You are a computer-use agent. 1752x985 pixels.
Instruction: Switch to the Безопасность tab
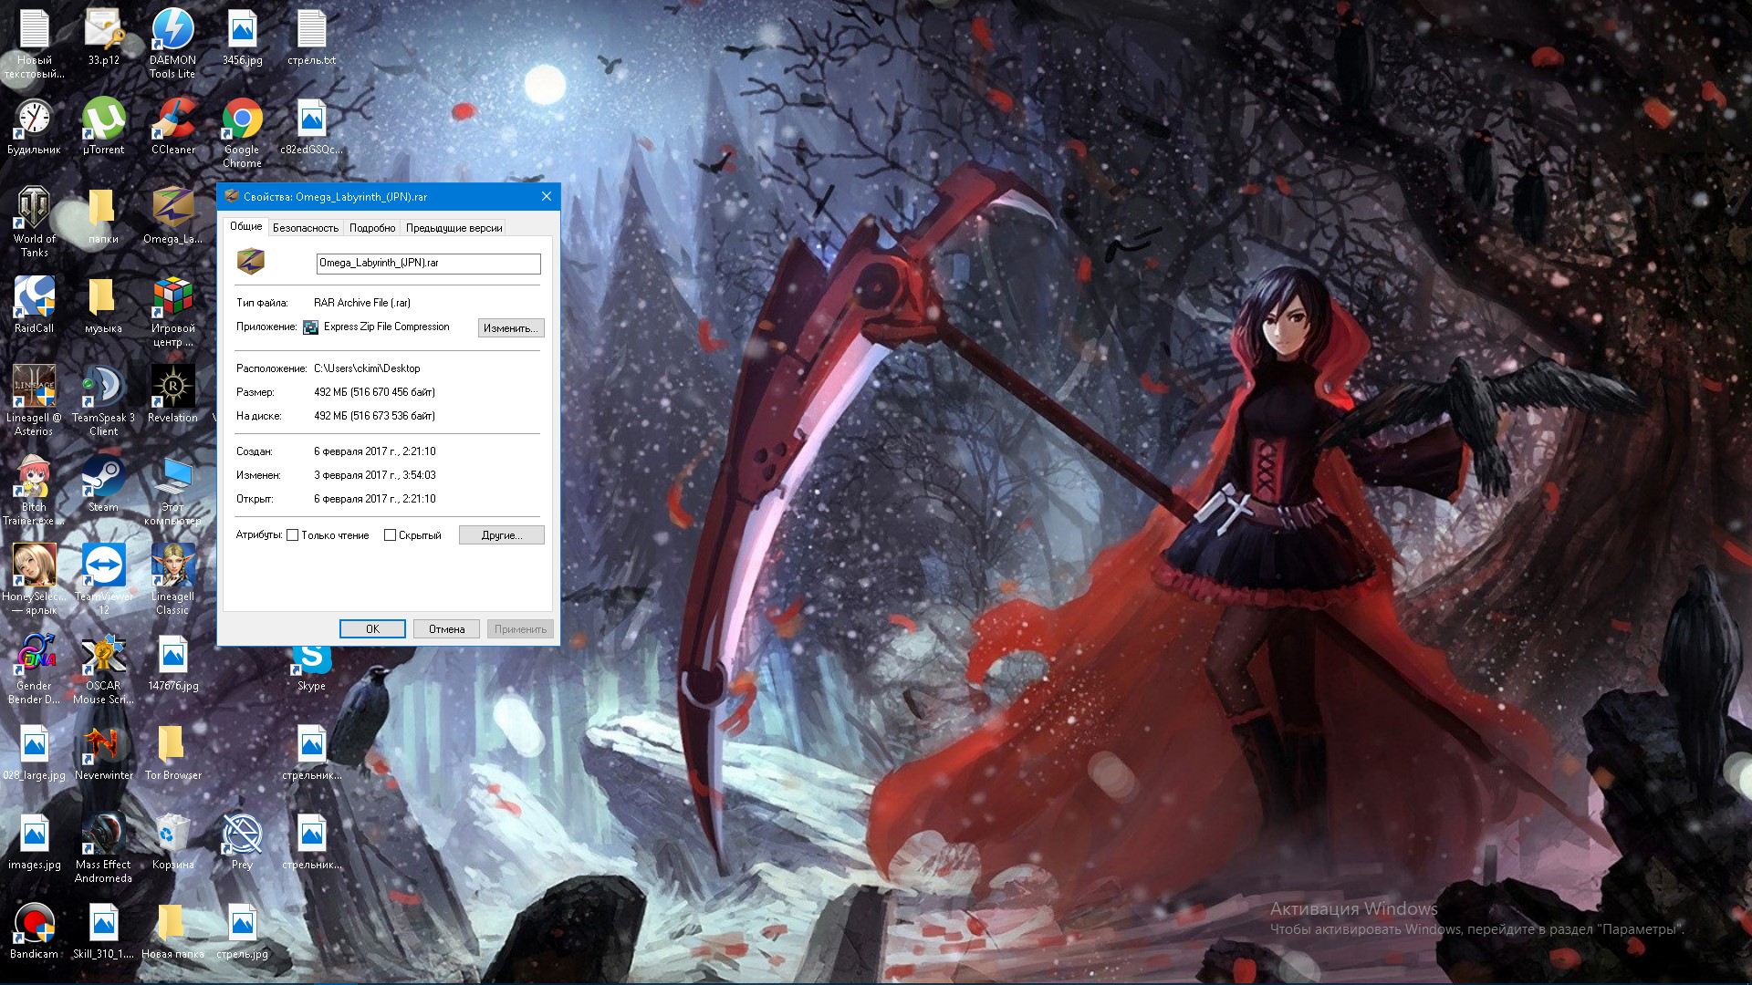(305, 228)
